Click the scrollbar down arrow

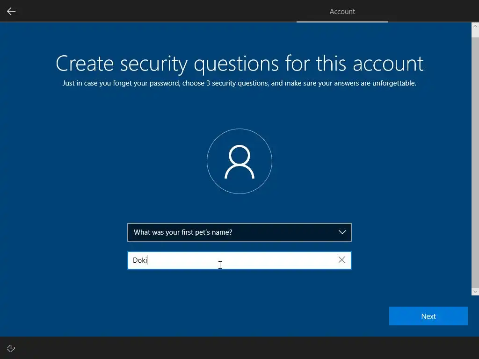click(x=475, y=292)
